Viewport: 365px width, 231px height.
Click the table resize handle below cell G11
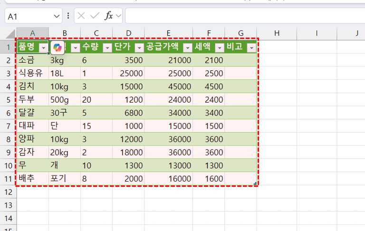point(256,183)
